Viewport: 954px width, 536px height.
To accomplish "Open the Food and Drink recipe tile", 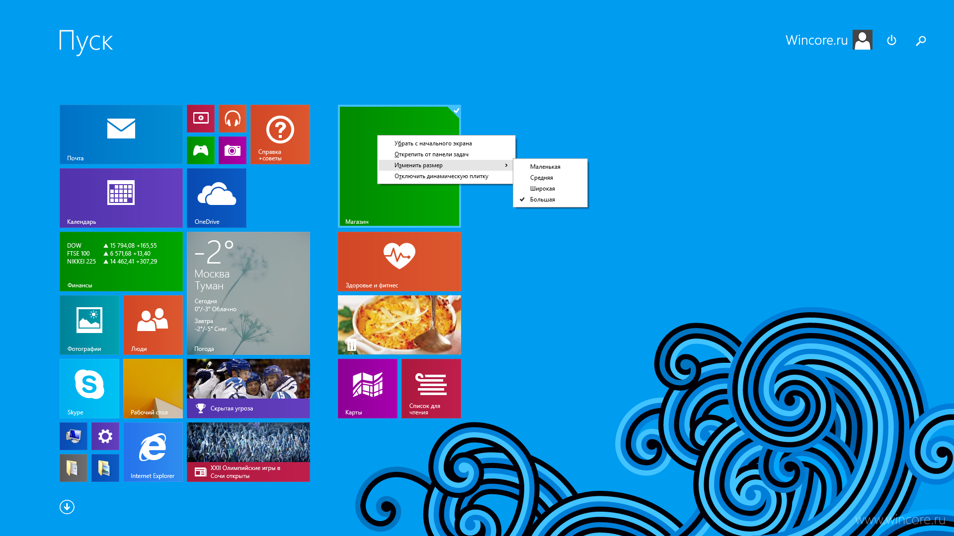I will point(399,325).
